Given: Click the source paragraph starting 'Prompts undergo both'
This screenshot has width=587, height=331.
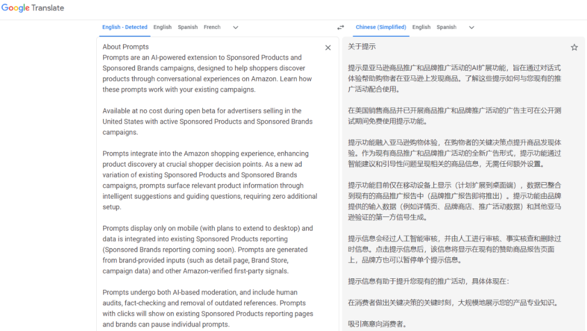Looking at the screenshot, I should 208,308.
